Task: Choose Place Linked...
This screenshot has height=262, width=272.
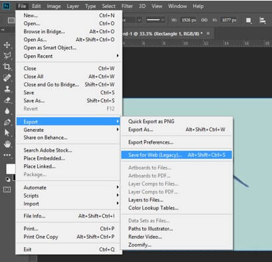Action: coord(69,166)
